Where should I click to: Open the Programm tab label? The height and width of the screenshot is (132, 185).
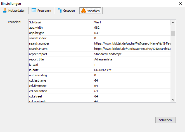pos(44,11)
